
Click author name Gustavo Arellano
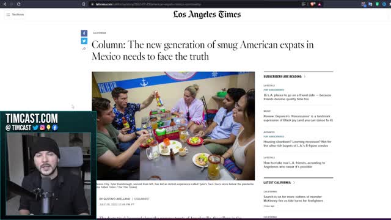click(x=117, y=199)
